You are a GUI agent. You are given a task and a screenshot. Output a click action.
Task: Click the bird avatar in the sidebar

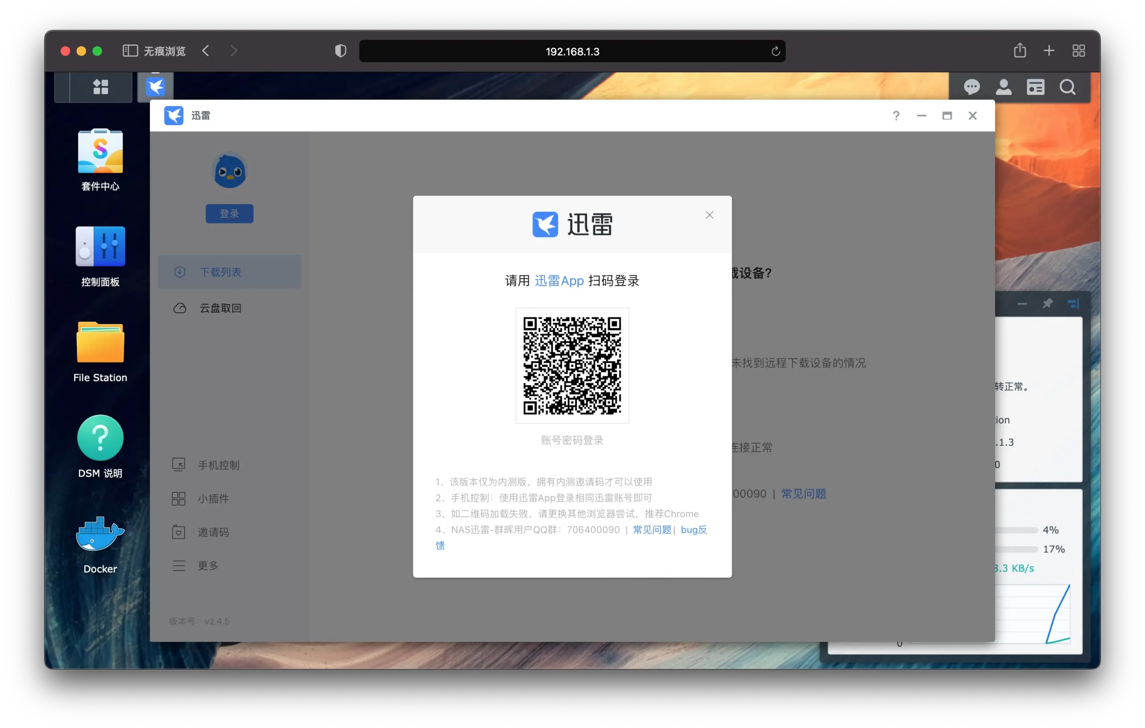pyautogui.click(x=229, y=171)
